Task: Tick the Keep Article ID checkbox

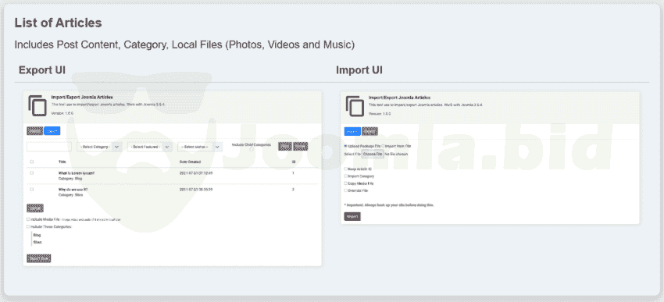Action: tap(346, 169)
